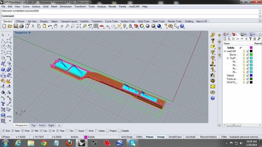This screenshot has height=147, width=262.
Task: Click the four-viewport layout icon
Action: point(96,26)
